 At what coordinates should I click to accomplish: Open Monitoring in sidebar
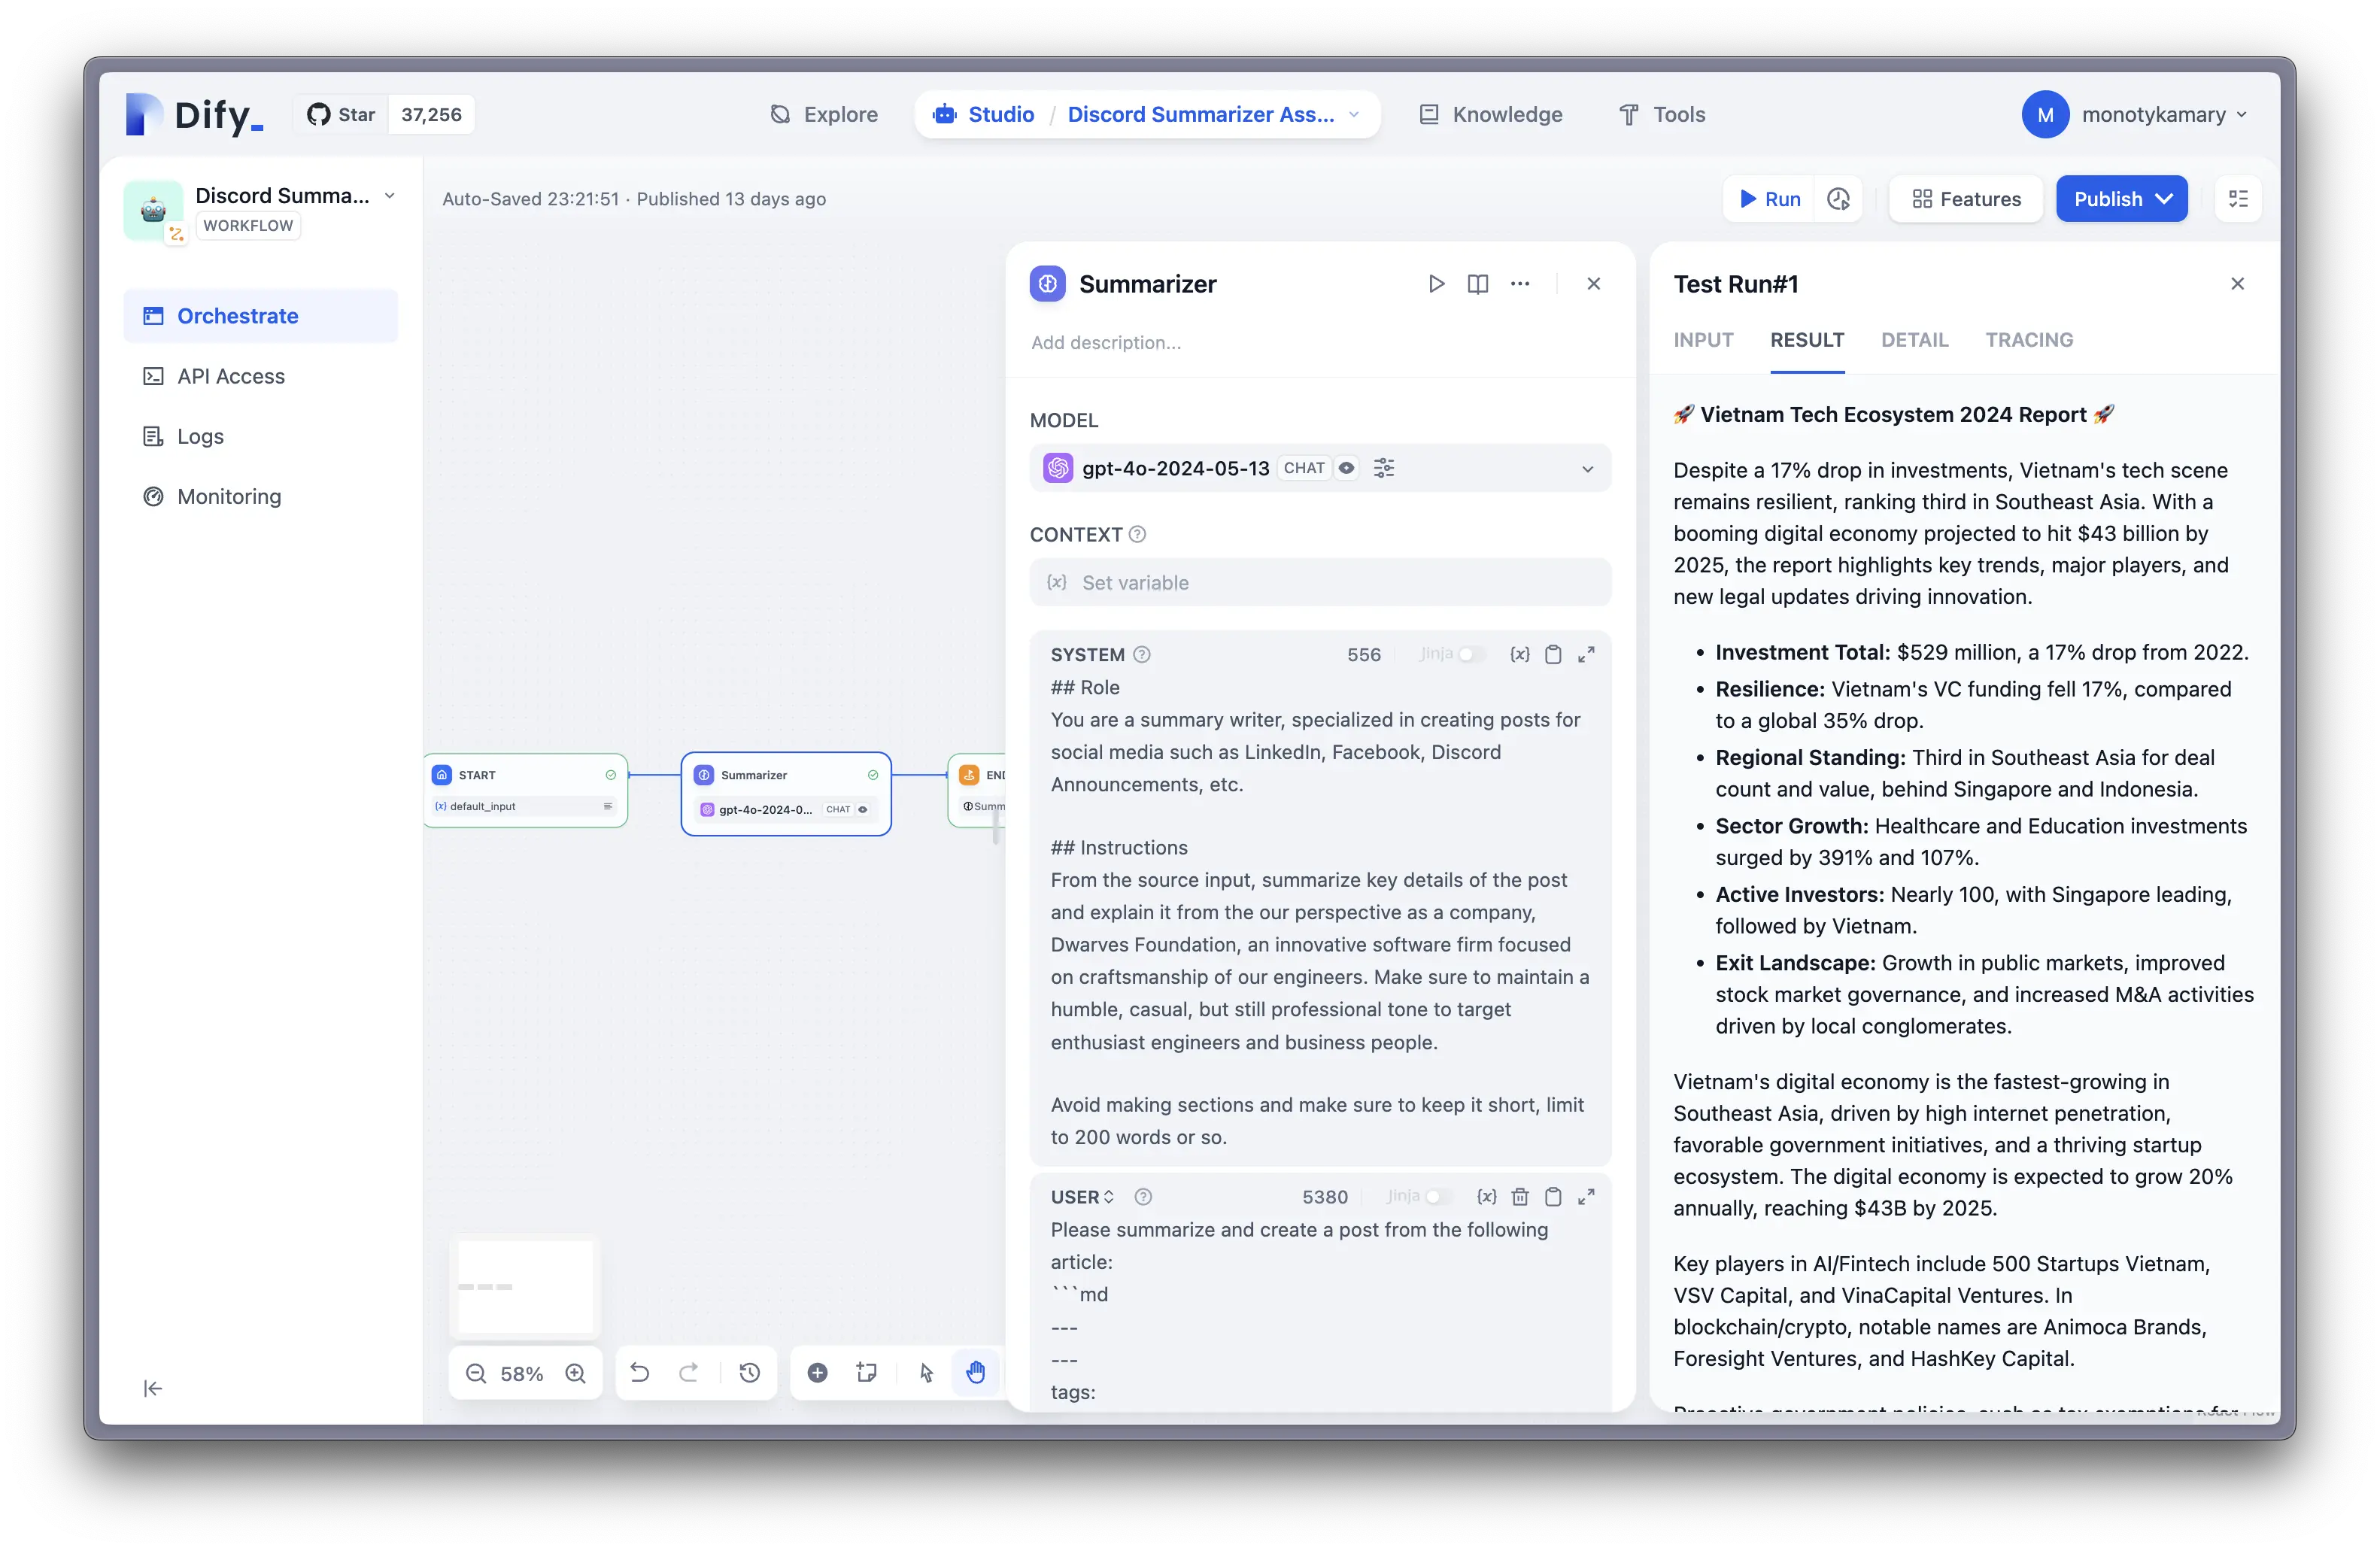[261, 496]
